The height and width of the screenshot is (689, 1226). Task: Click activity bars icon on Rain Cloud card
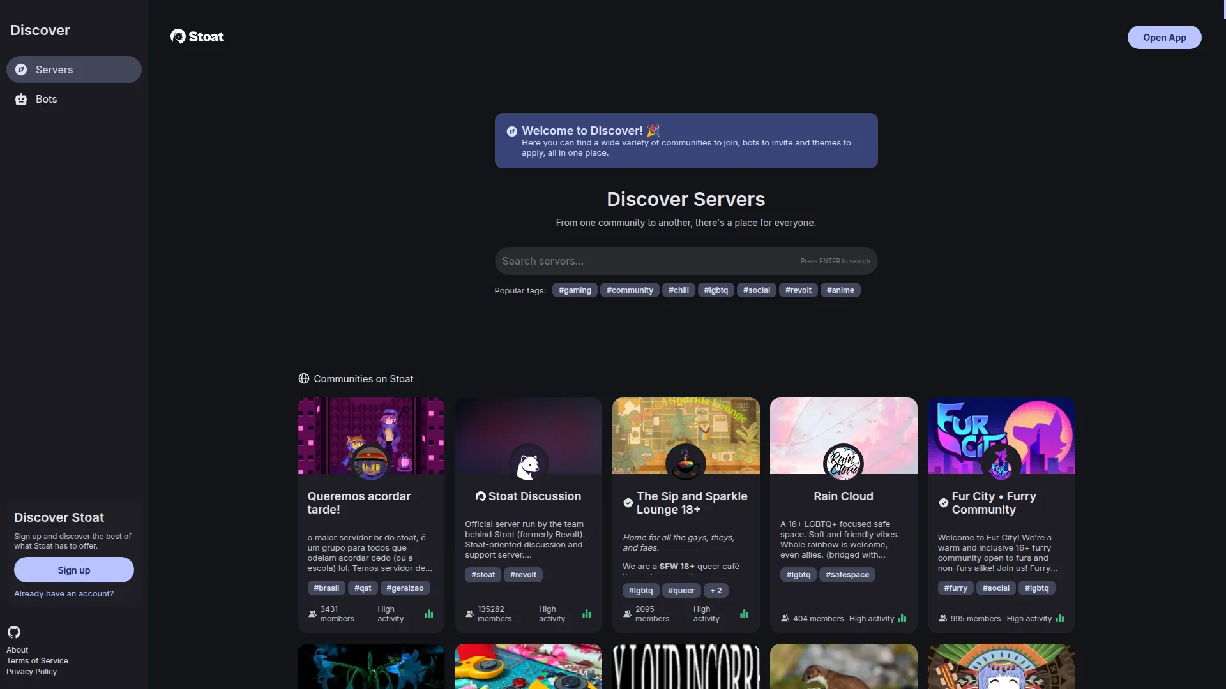tap(902, 618)
